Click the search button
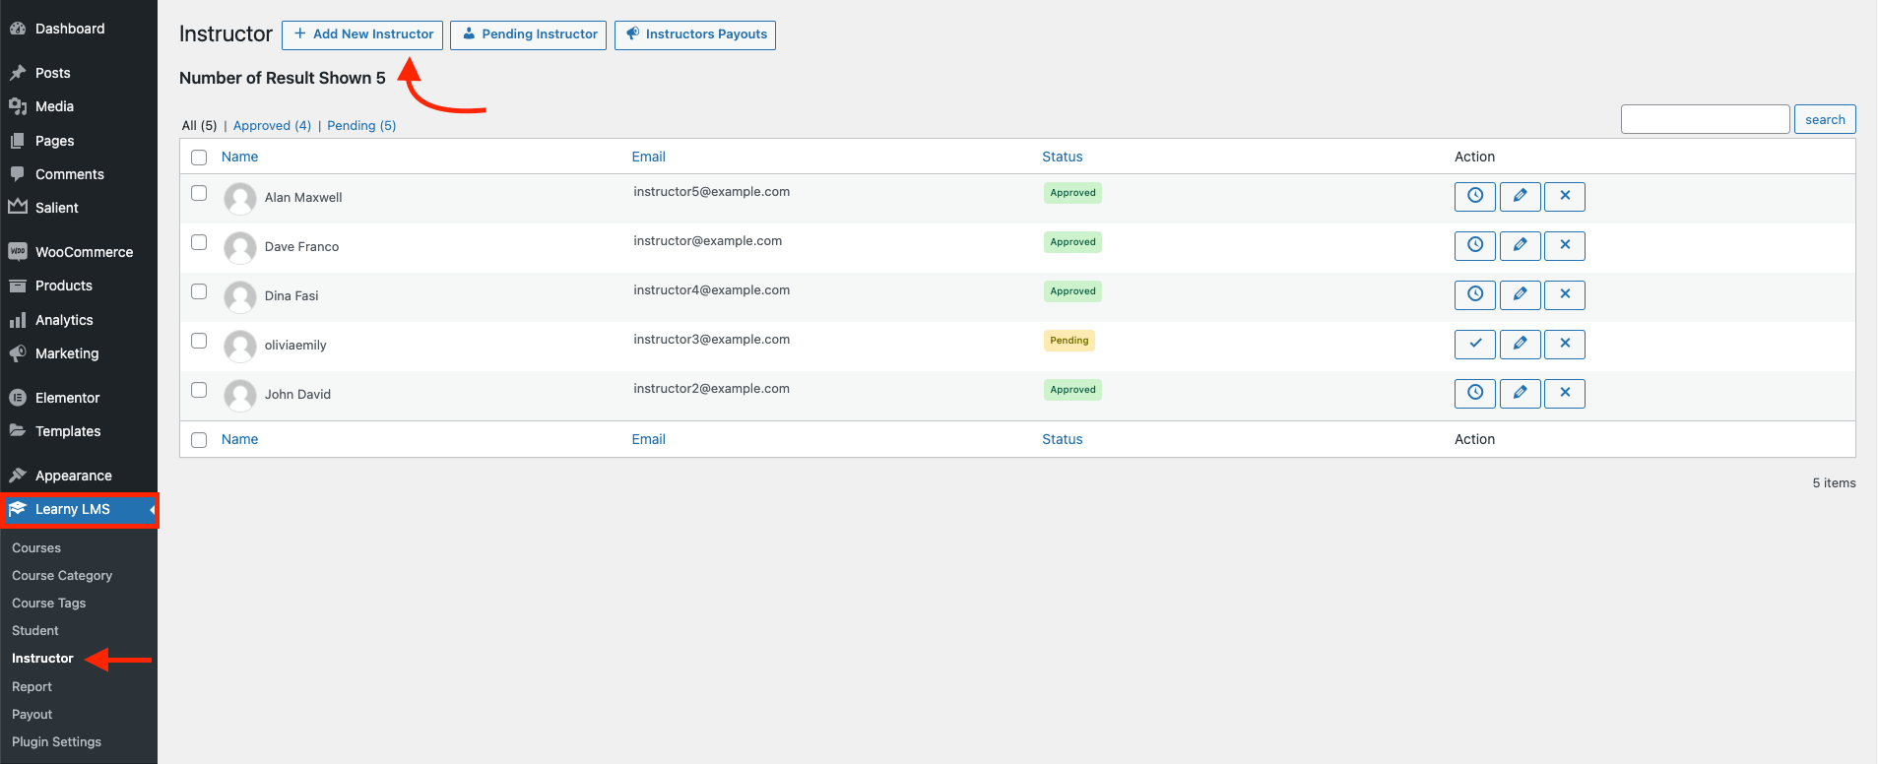This screenshot has height=764, width=1878. [1825, 119]
